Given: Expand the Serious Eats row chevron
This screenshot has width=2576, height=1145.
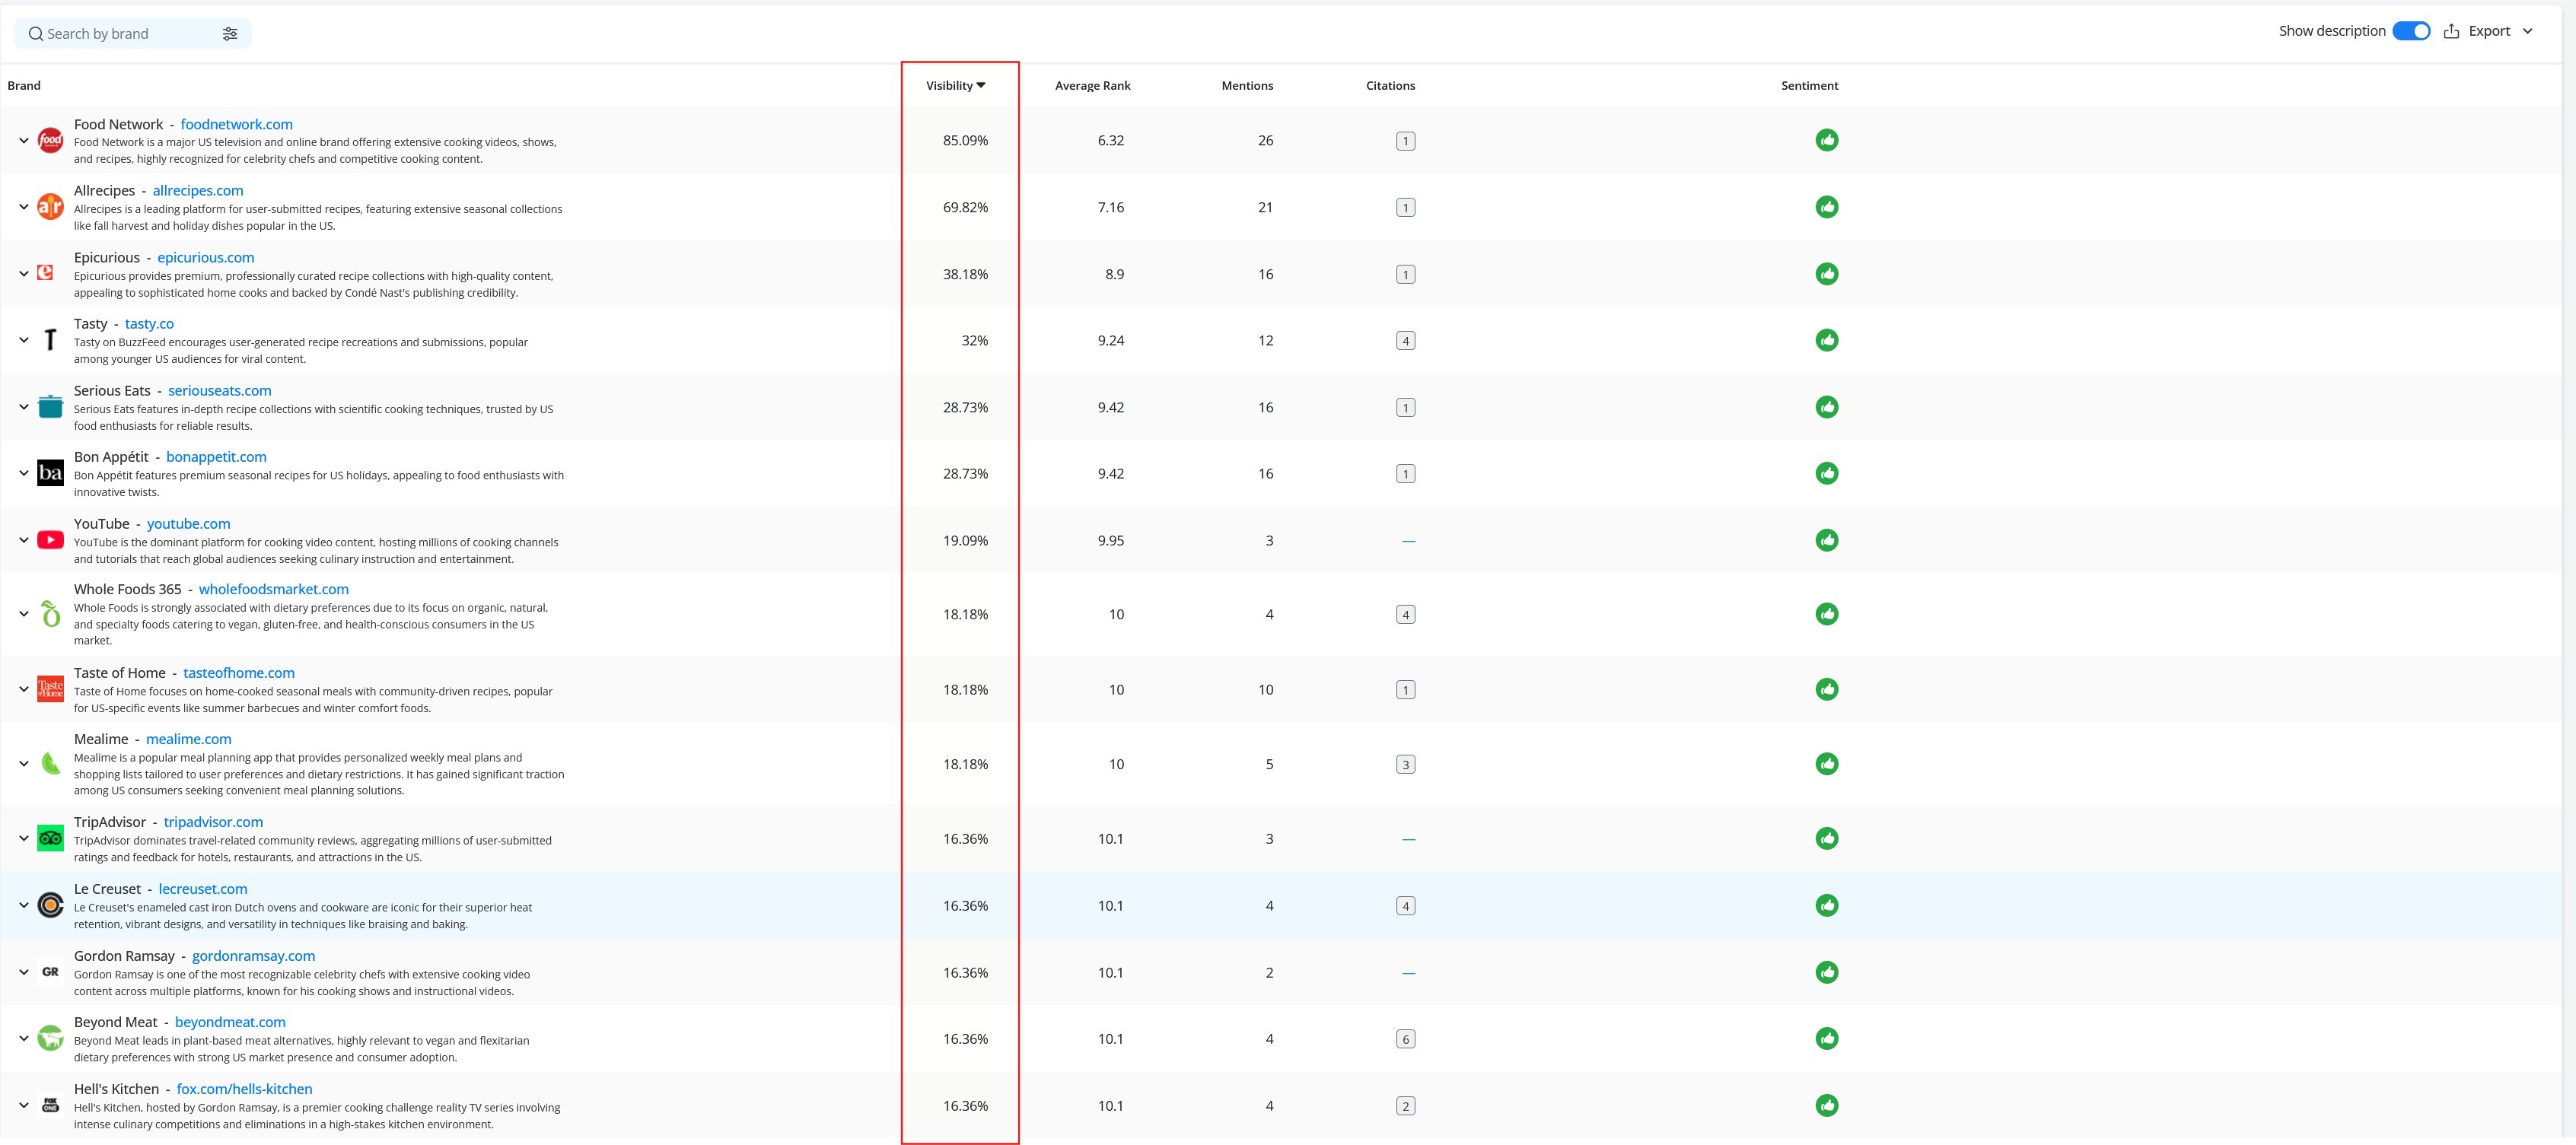Looking at the screenshot, I should 24,407.
